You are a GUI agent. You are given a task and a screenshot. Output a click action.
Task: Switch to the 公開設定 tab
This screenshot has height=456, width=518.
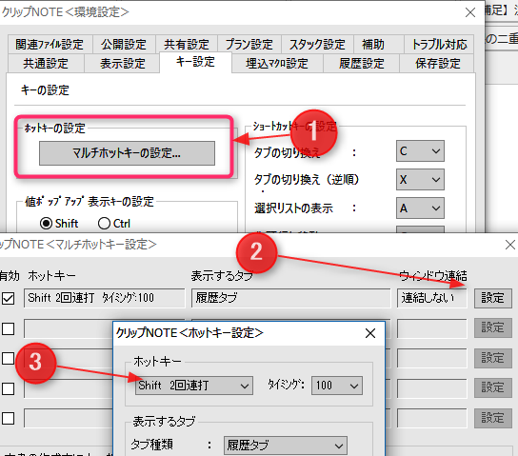pyautogui.click(x=124, y=44)
